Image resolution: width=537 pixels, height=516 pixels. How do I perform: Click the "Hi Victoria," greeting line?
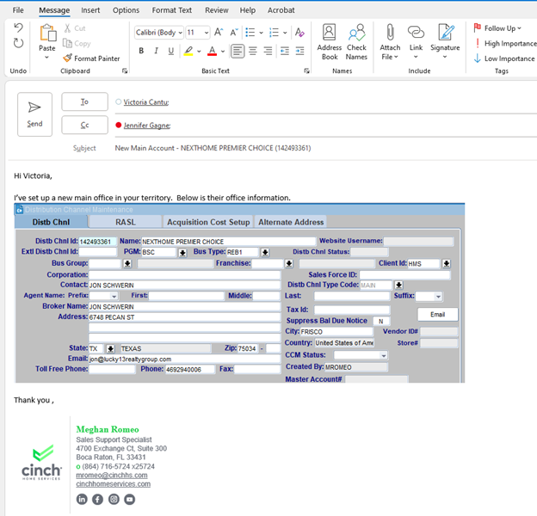click(33, 176)
